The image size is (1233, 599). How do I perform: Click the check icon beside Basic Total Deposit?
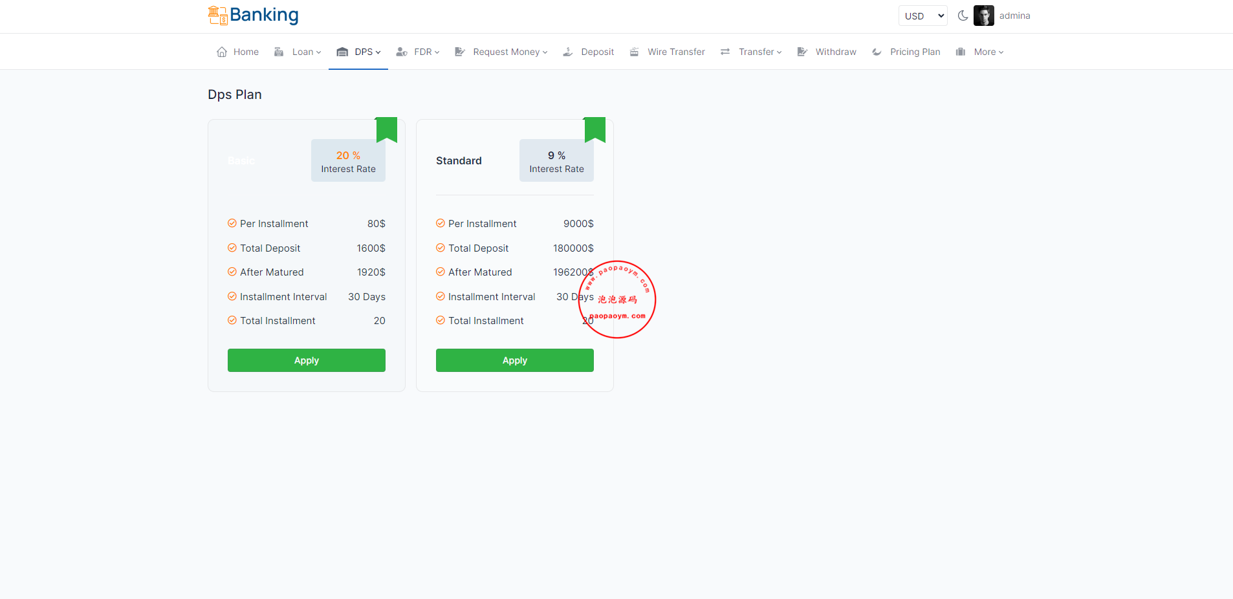tap(232, 248)
